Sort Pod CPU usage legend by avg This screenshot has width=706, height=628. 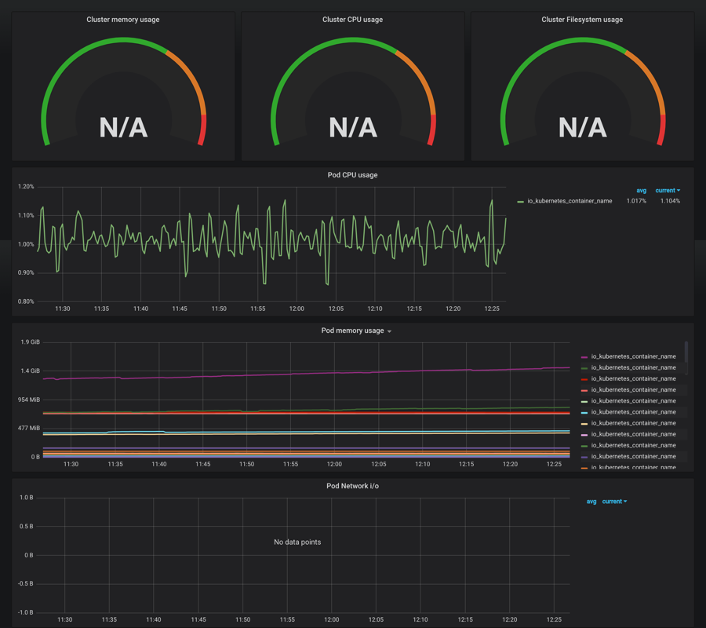pos(641,191)
